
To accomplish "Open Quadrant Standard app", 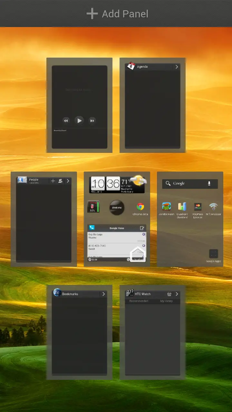I will tap(182, 211).
